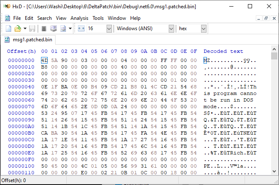Click the Open file folder icon

pyautogui.click(x=17, y=28)
